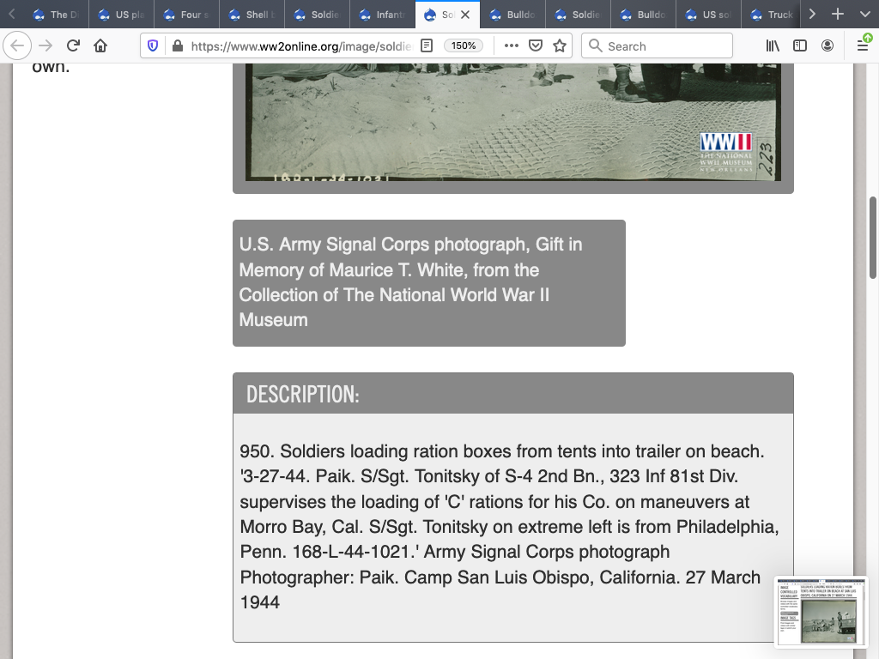Click the vertical page scrollbar thumb
The width and height of the screenshot is (879, 659).
873,238
